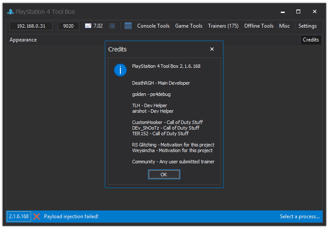
Task: Open the Offline Tools menu
Action: click(259, 26)
